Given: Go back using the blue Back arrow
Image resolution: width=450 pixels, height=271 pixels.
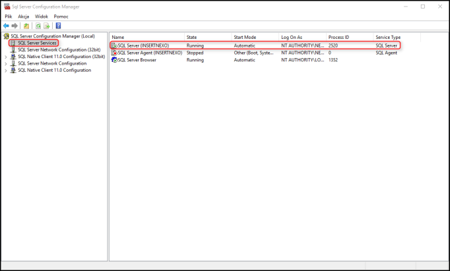Looking at the screenshot, I should 6,26.
